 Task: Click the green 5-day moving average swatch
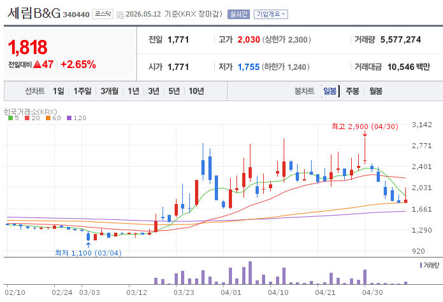pyautogui.click(x=10, y=118)
